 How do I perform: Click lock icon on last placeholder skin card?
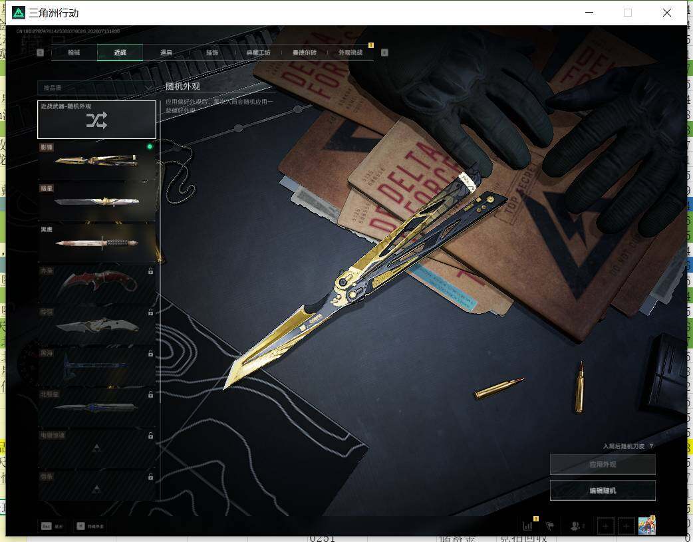tap(150, 477)
